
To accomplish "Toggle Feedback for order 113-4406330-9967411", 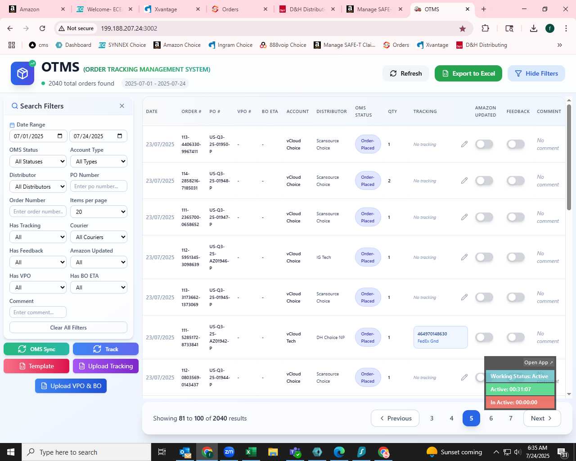I will tap(516, 144).
